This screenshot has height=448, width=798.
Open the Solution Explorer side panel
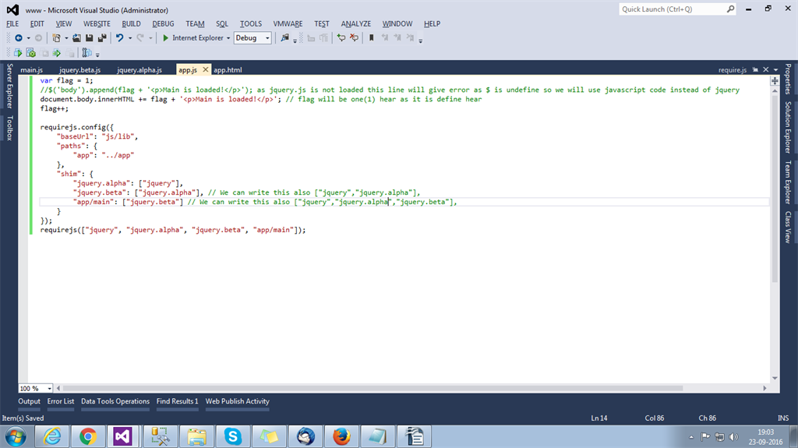(788, 129)
